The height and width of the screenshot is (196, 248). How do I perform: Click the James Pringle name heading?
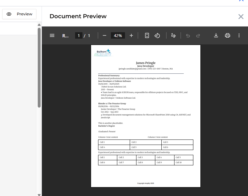[x=145, y=63]
